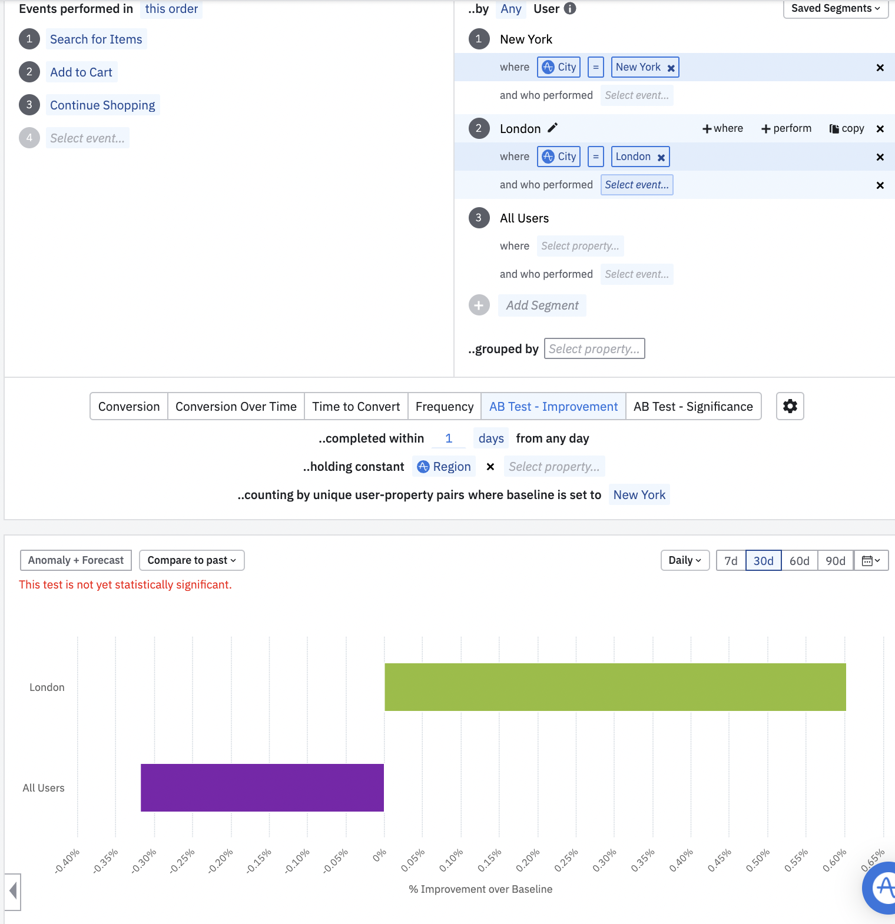Click the green London improvement bar
Screen dimensions: 895x924
pyautogui.click(x=615, y=687)
